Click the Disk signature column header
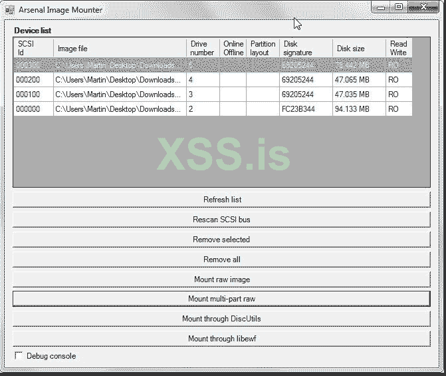 pos(306,48)
